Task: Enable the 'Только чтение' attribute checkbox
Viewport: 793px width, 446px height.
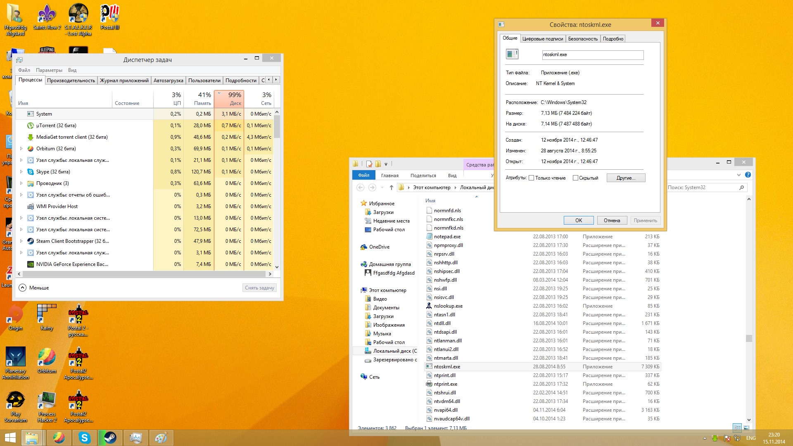Action: click(x=532, y=178)
